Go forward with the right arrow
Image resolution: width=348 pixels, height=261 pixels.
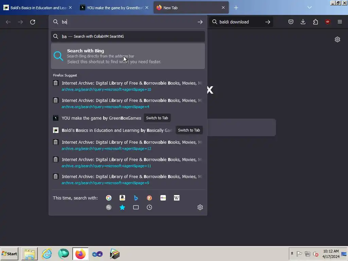[20, 22]
